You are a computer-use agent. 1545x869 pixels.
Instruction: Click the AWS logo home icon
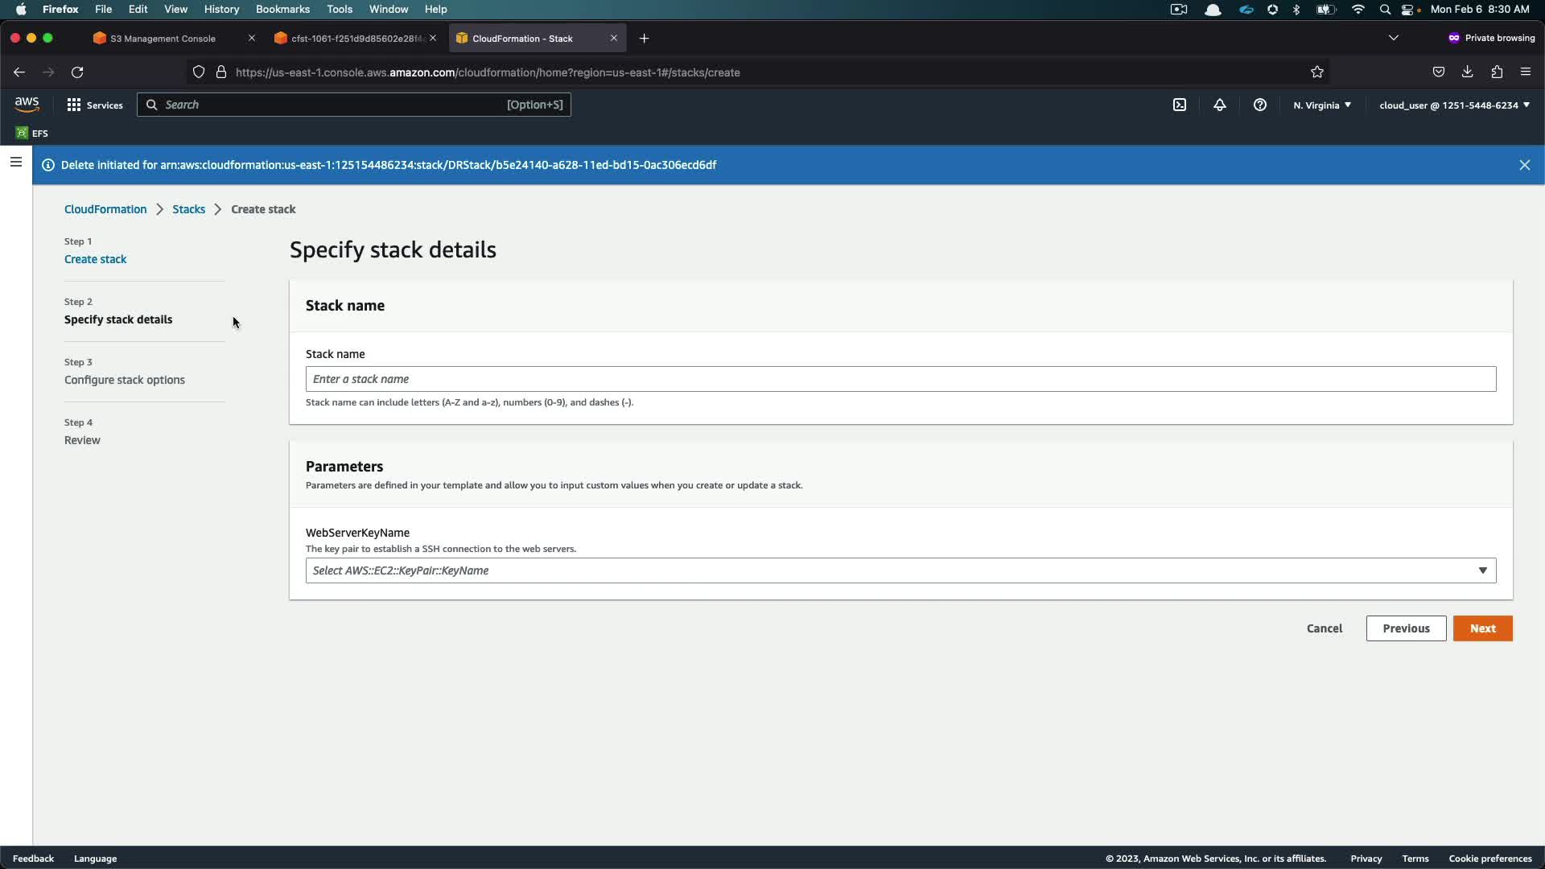(27, 105)
